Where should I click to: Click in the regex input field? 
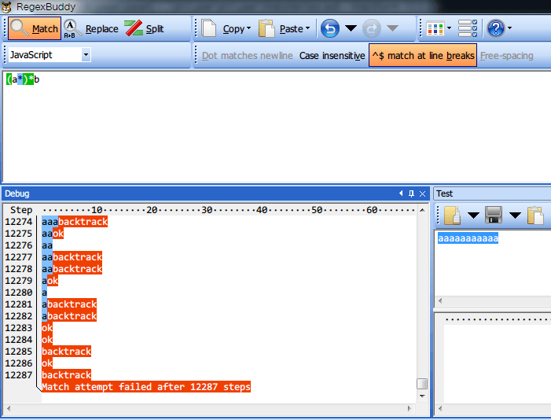tap(277, 127)
